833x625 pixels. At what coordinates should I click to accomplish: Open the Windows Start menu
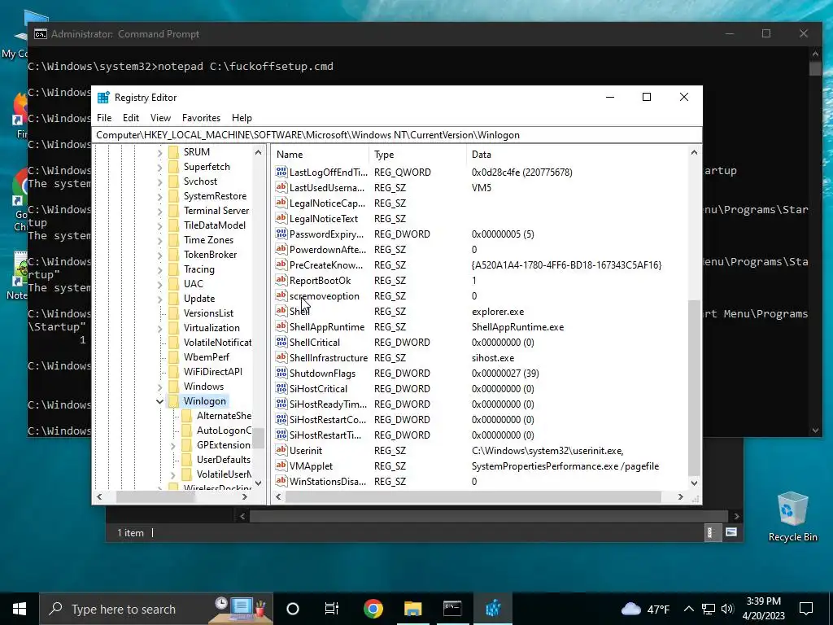(x=20, y=609)
